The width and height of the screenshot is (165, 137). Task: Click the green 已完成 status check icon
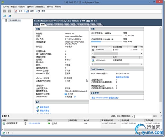(49, 123)
